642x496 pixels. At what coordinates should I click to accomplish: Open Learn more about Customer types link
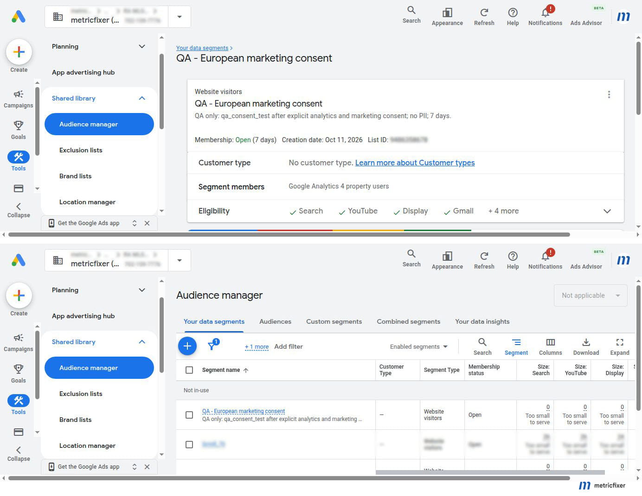(415, 163)
